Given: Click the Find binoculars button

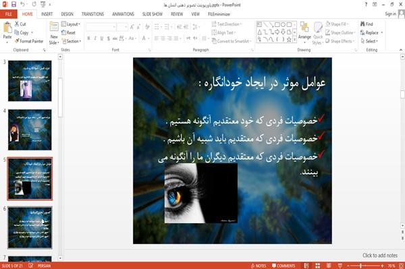Looking at the screenshot, I should click(367, 24).
